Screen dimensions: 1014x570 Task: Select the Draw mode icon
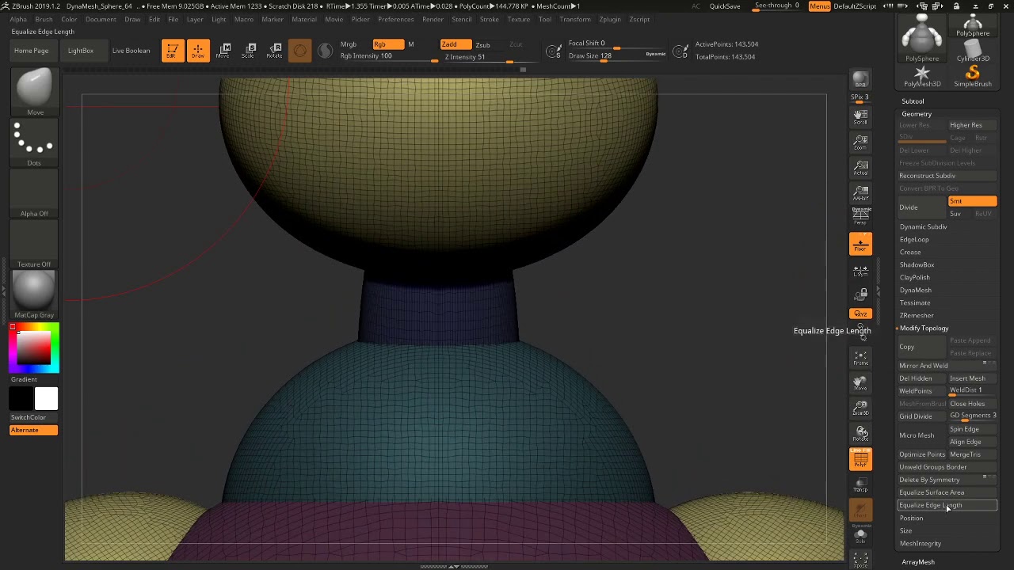(198, 51)
